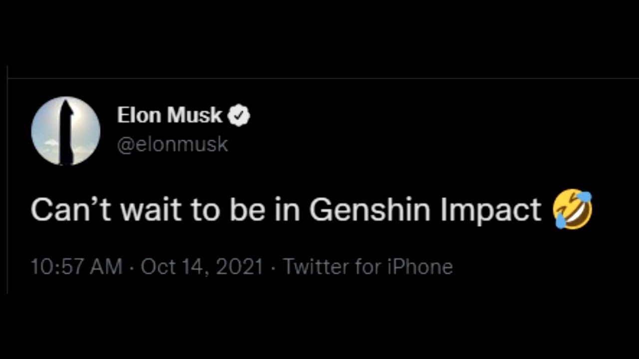Click the dot separator after "10:57 AM"
This screenshot has height=359, width=639.
(131, 267)
